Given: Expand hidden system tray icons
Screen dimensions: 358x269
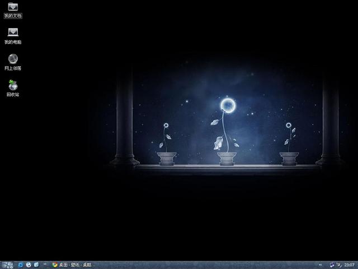Looking at the screenshot, I should 320,265.
